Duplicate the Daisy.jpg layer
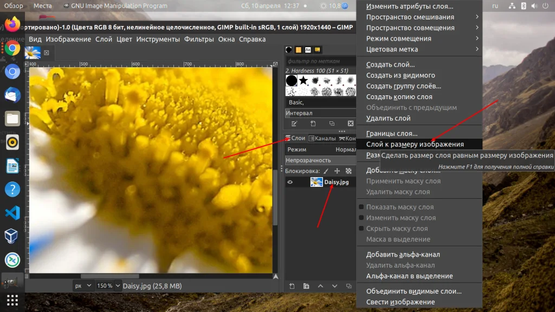This screenshot has width=555, height=312. pos(350,286)
